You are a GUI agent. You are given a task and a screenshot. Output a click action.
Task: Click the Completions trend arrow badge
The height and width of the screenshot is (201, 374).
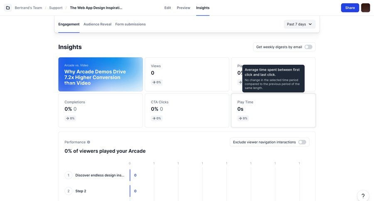70,118
